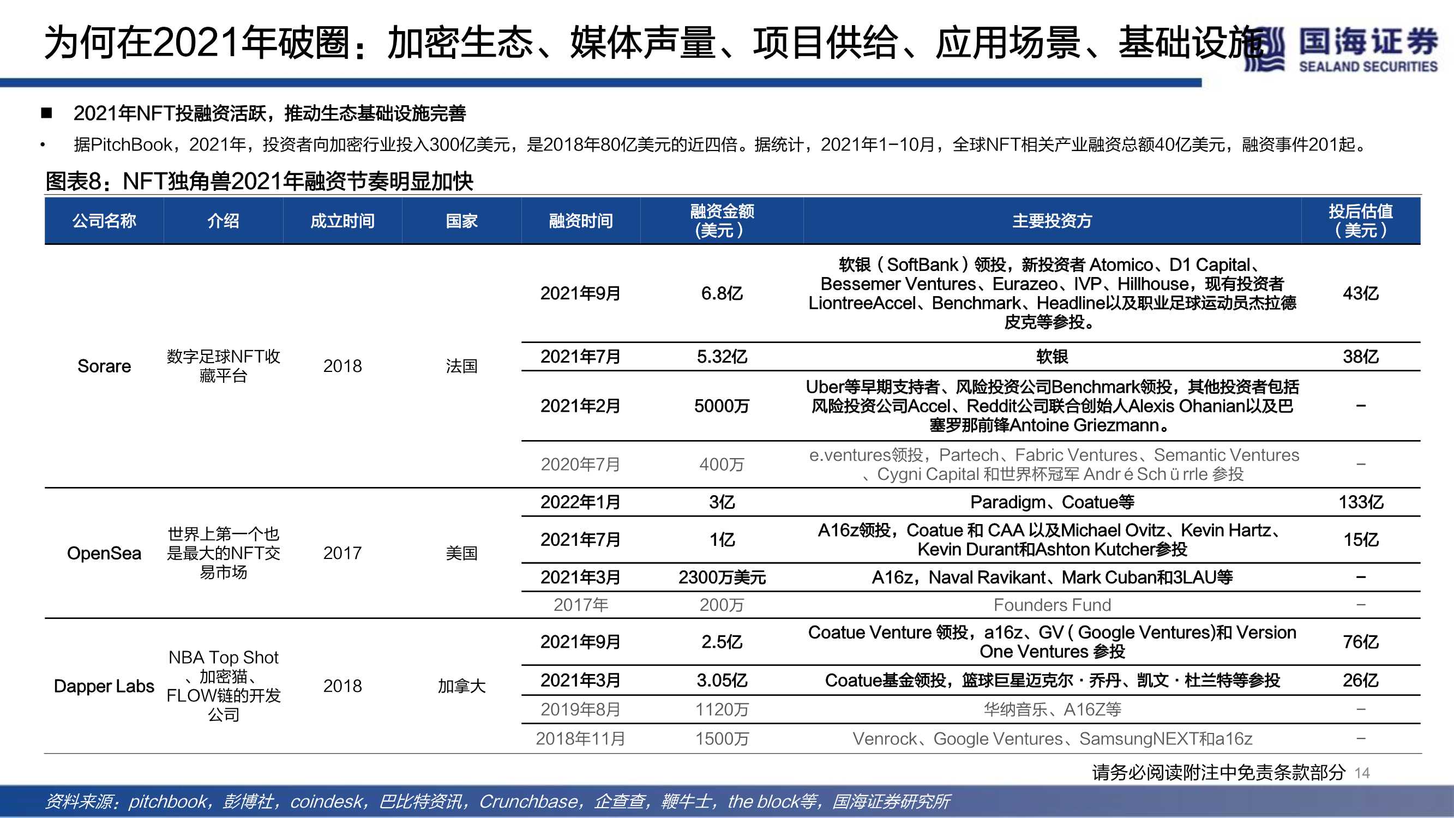Click the 资料来源 footer source line

pos(497,802)
